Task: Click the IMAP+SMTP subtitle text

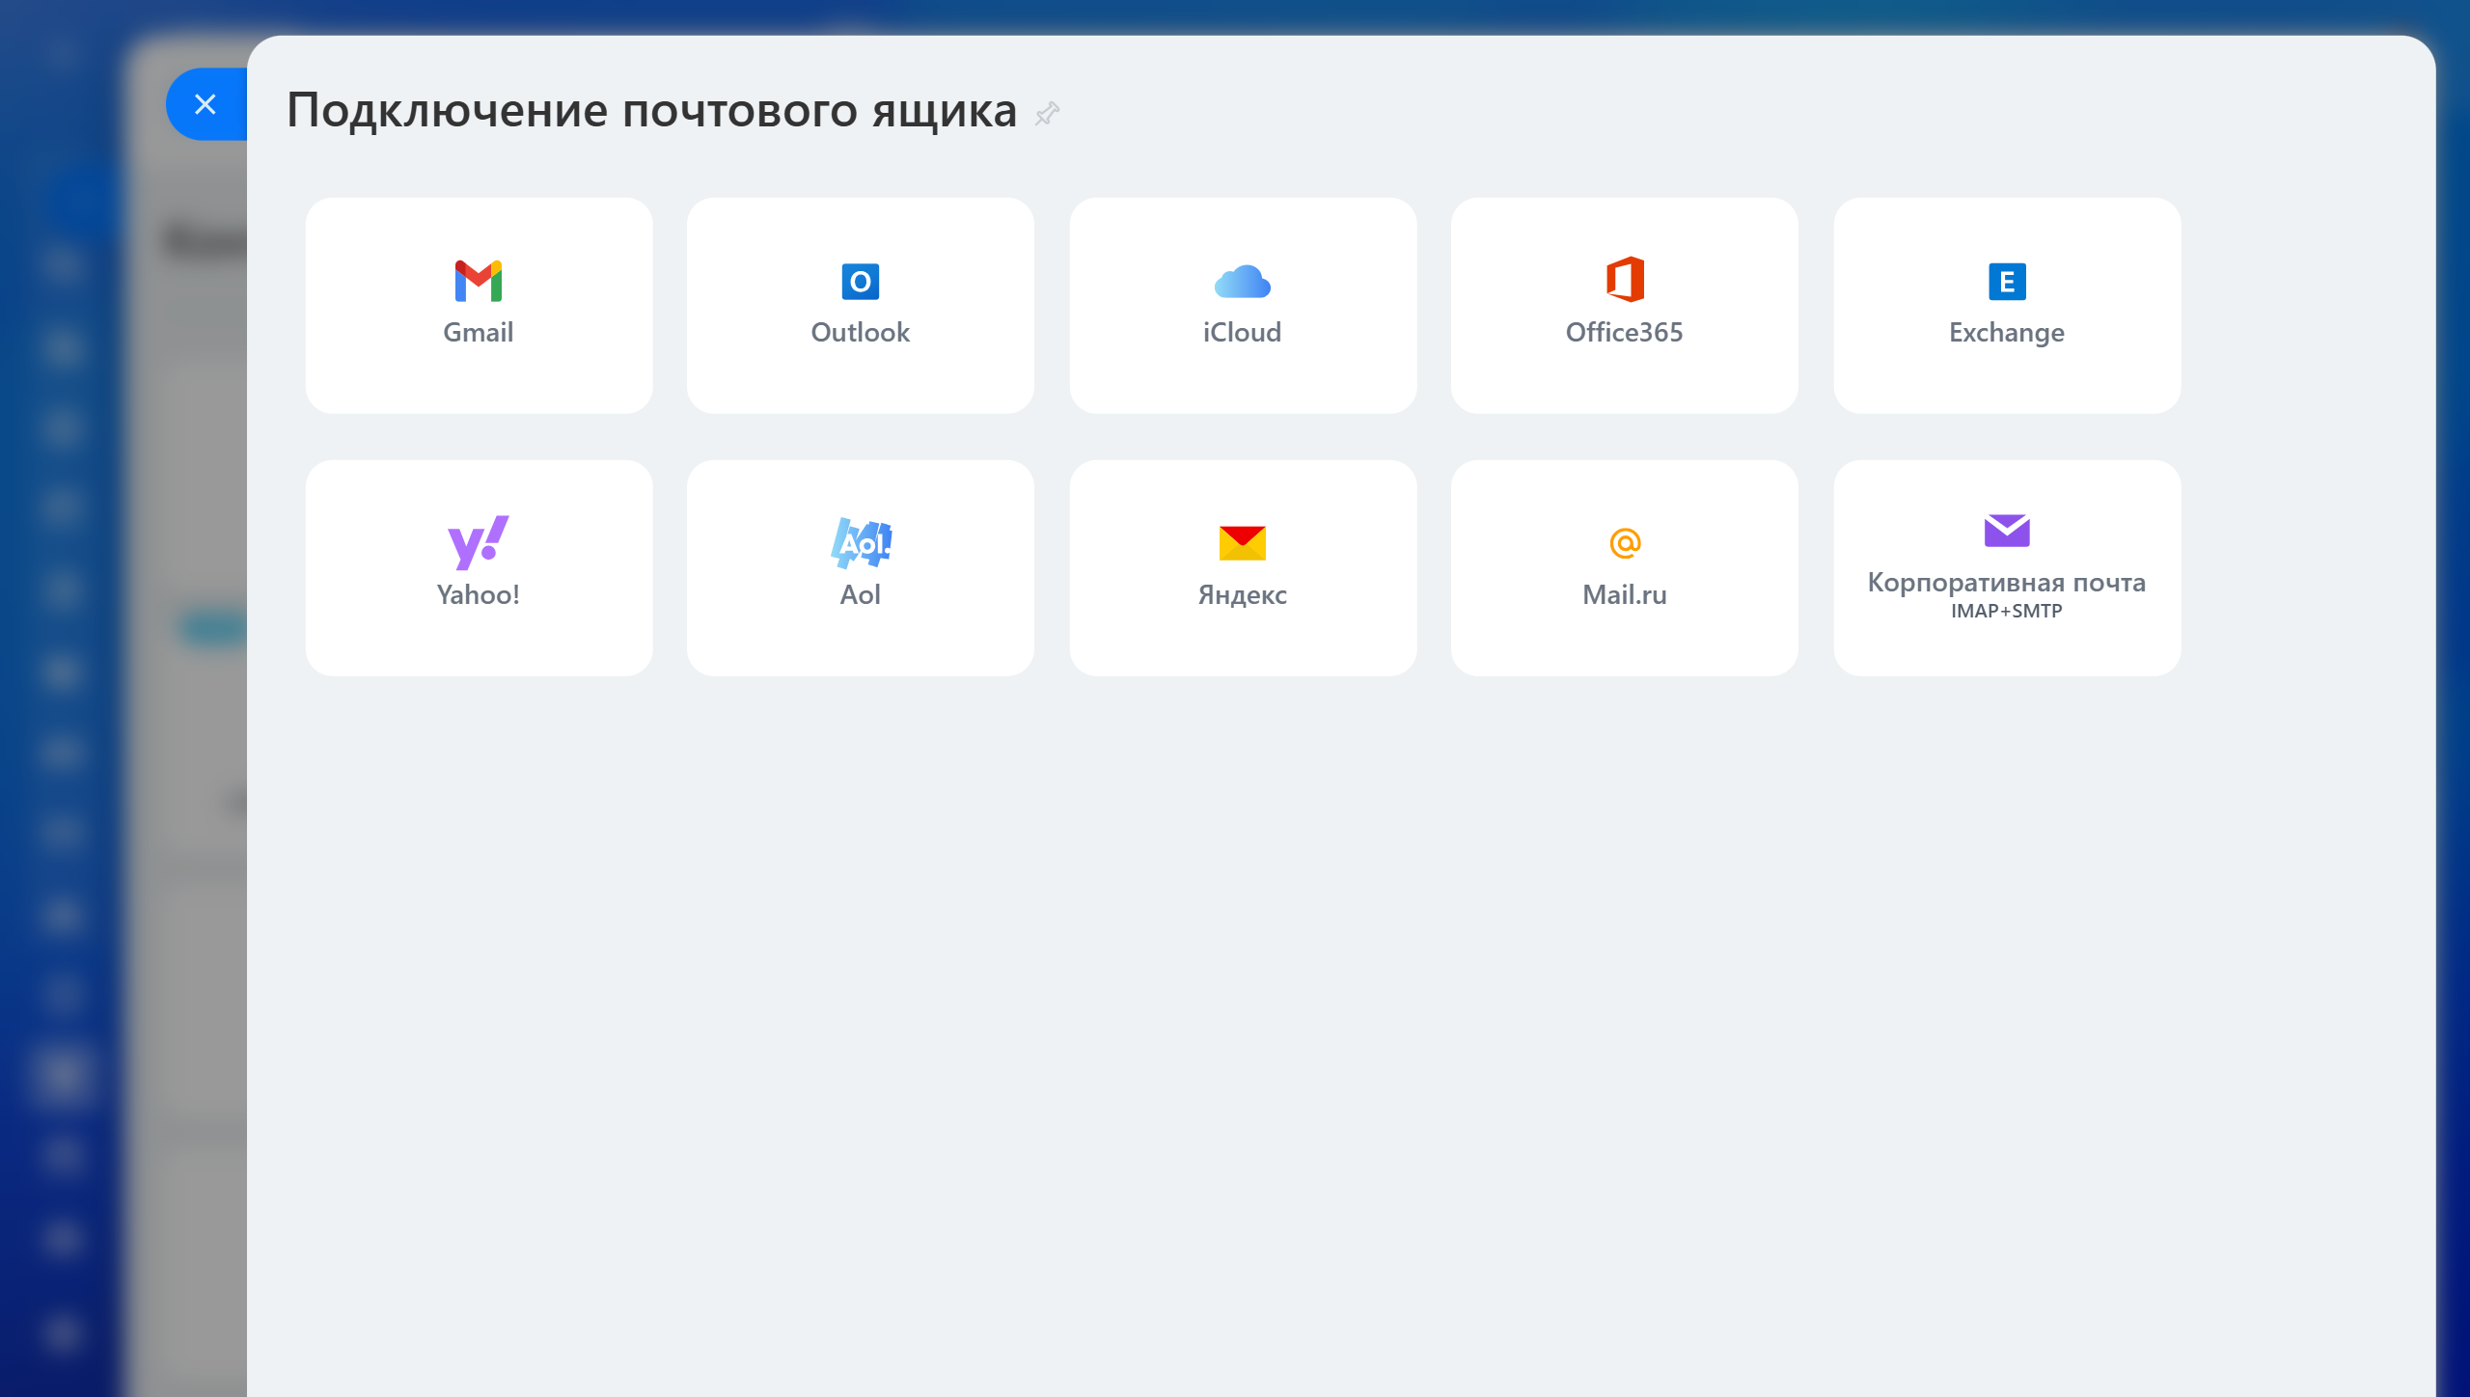Action: pyautogui.click(x=2007, y=611)
